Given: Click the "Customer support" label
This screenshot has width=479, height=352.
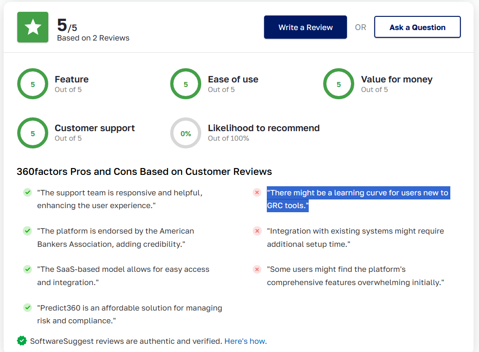Looking at the screenshot, I should click(x=95, y=128).
